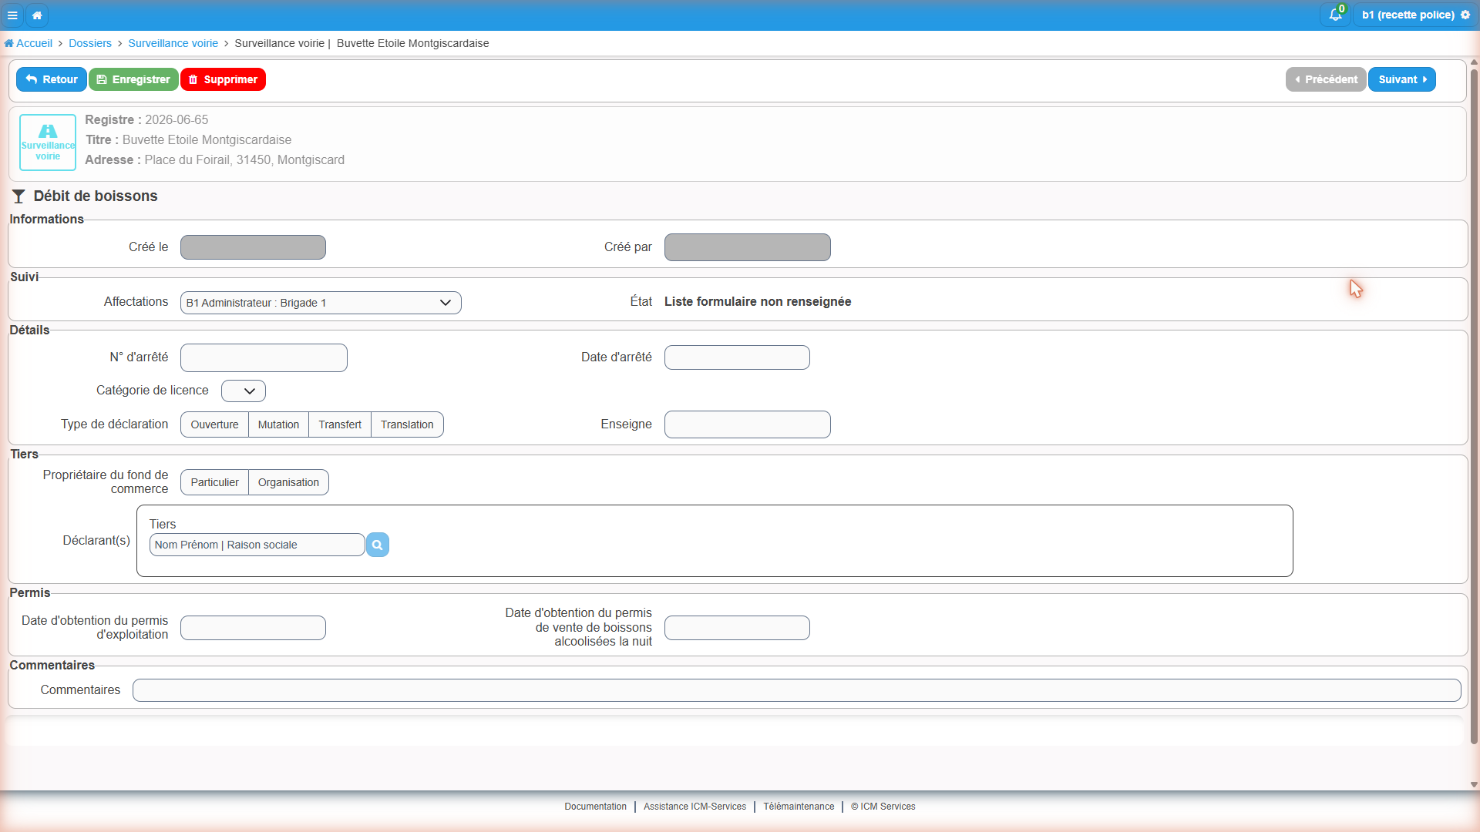
Task: Open Assistance ICM-Services footer link
Action: (695, 807)
